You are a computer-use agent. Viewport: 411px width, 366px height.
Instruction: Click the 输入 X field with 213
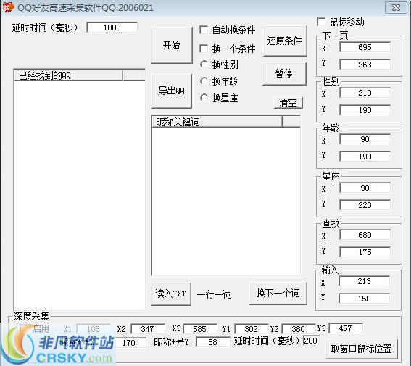click(x=364, y=281)
